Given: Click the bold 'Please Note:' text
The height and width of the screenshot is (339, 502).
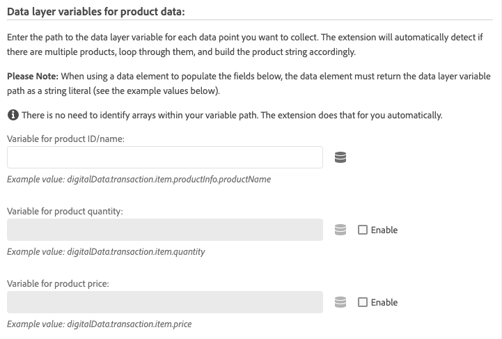Looking at the screenshot, I should point(33,76).
